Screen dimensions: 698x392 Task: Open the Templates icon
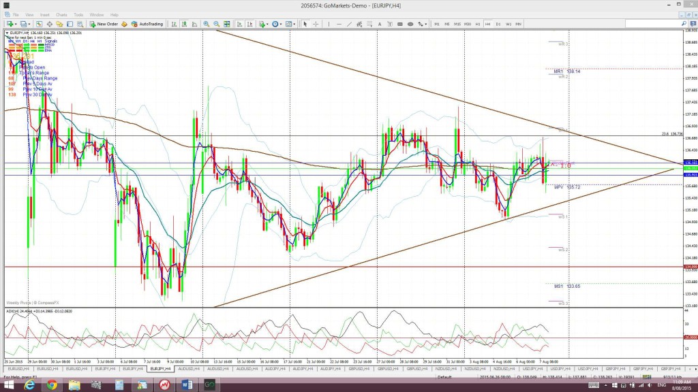[288, 24]
